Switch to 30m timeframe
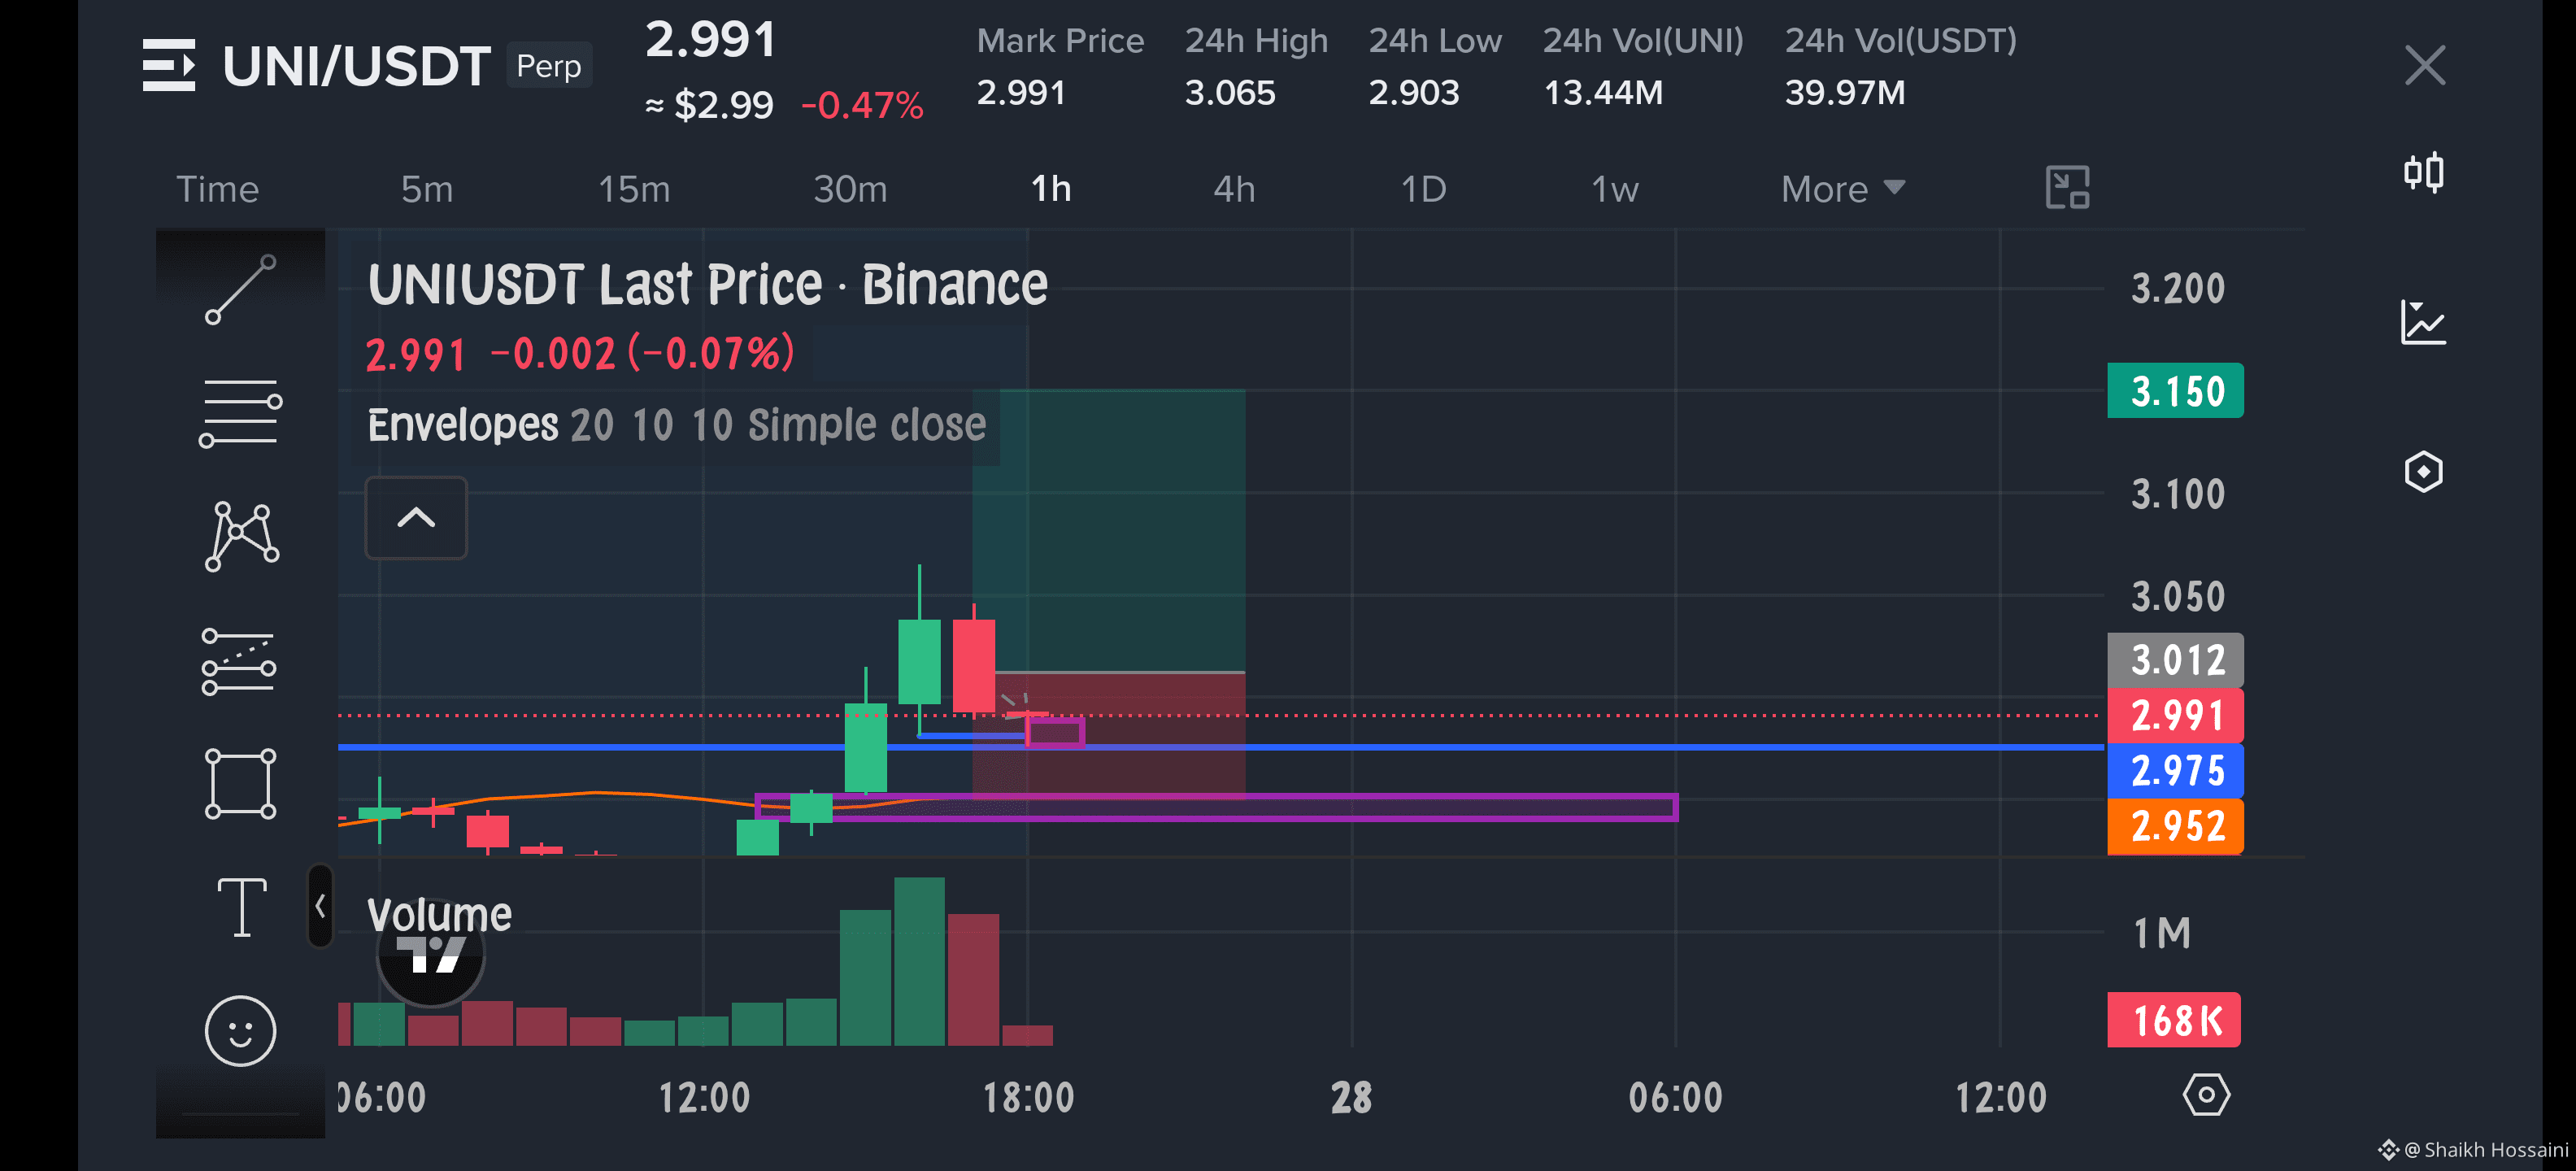 [x=850, y=189]
